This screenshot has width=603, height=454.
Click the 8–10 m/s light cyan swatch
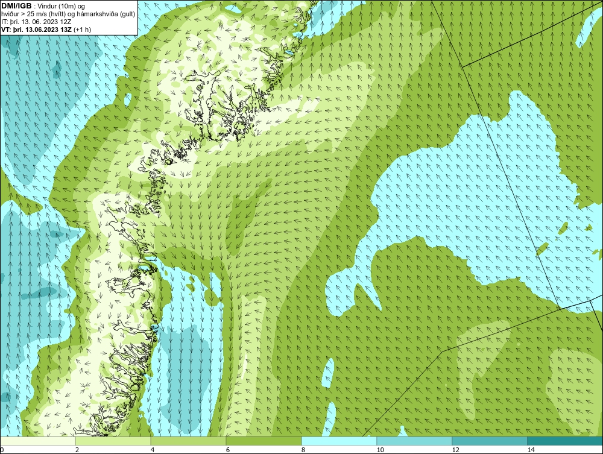tap(339, 441)
